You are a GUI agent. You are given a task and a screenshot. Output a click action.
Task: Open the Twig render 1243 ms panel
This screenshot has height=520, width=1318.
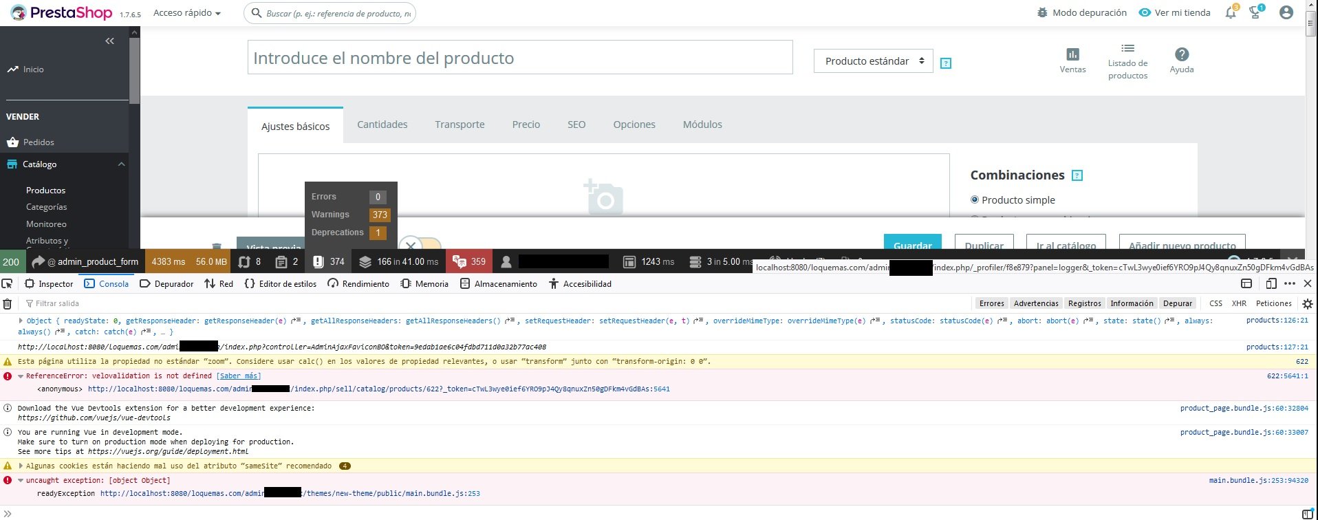point(649,261)
